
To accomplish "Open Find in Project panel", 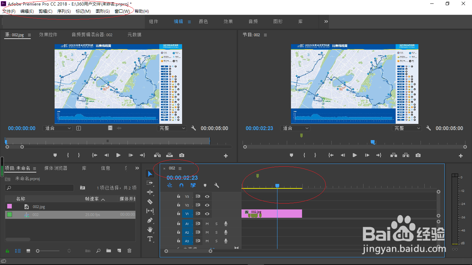I will click(x=98, y=251).
